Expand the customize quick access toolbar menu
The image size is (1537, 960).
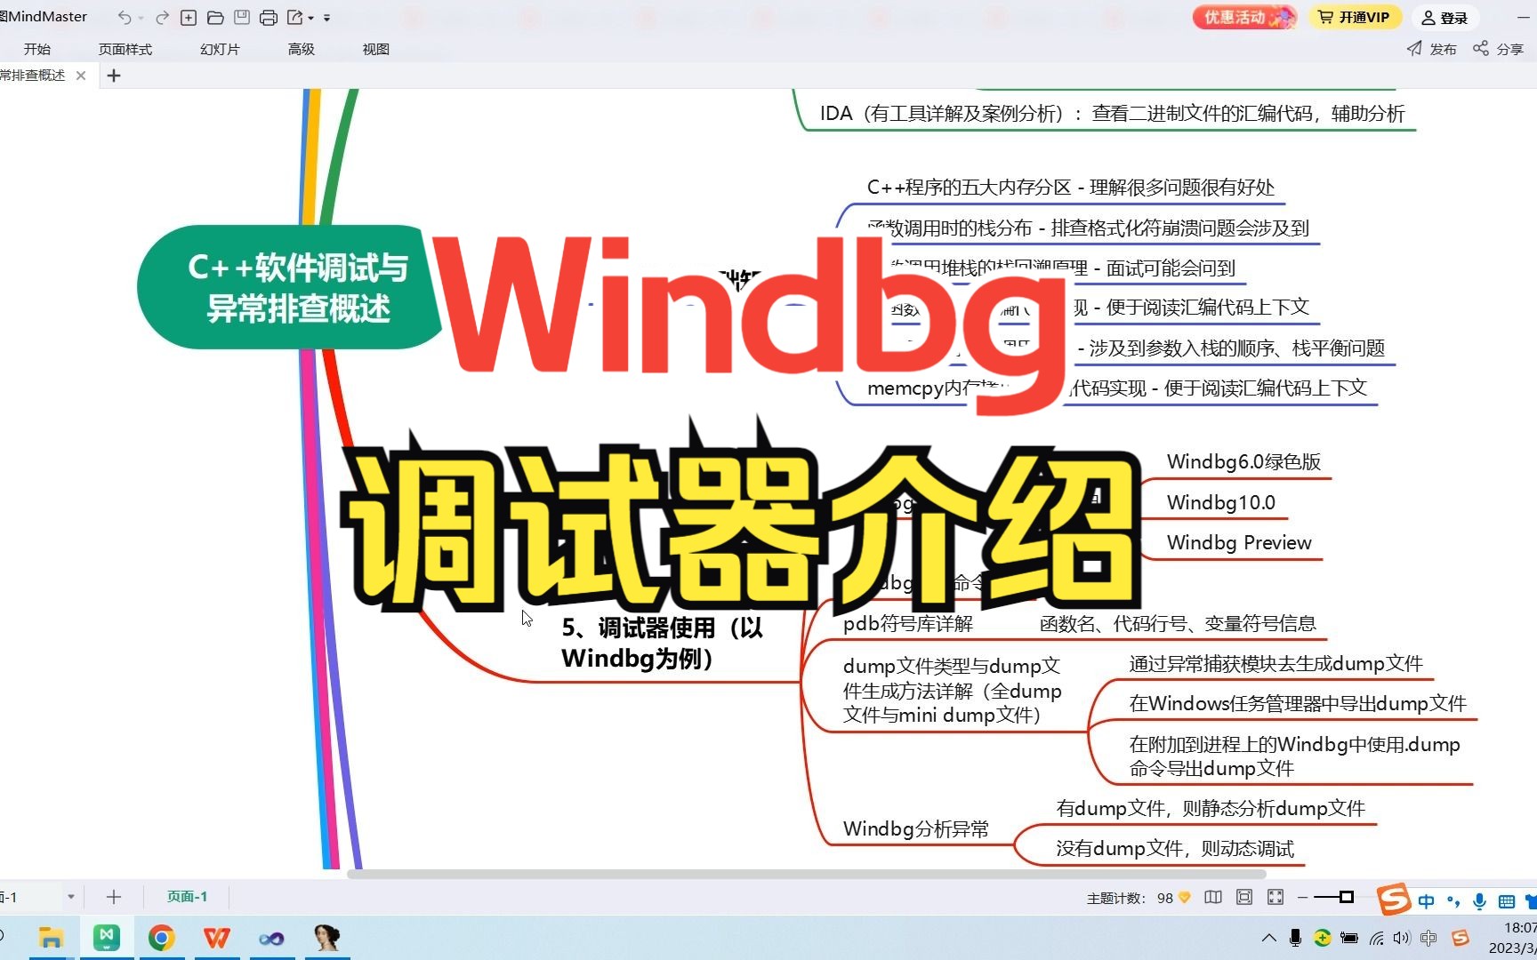pos(326,18)
